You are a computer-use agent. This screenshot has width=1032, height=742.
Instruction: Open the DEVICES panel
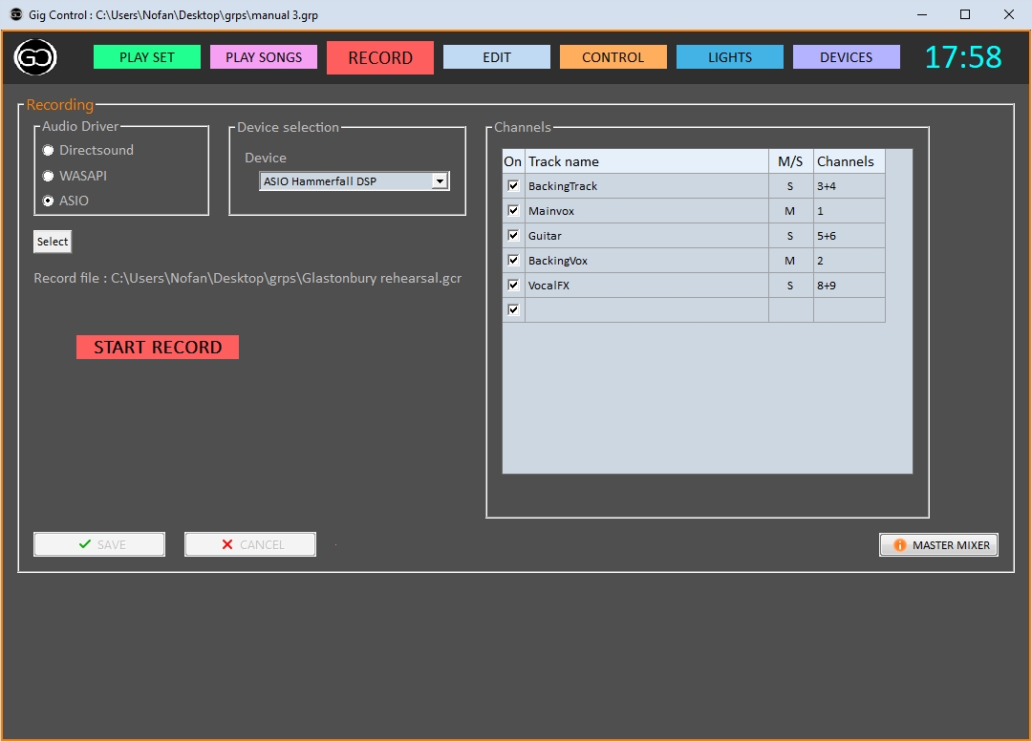coord(846,56)
